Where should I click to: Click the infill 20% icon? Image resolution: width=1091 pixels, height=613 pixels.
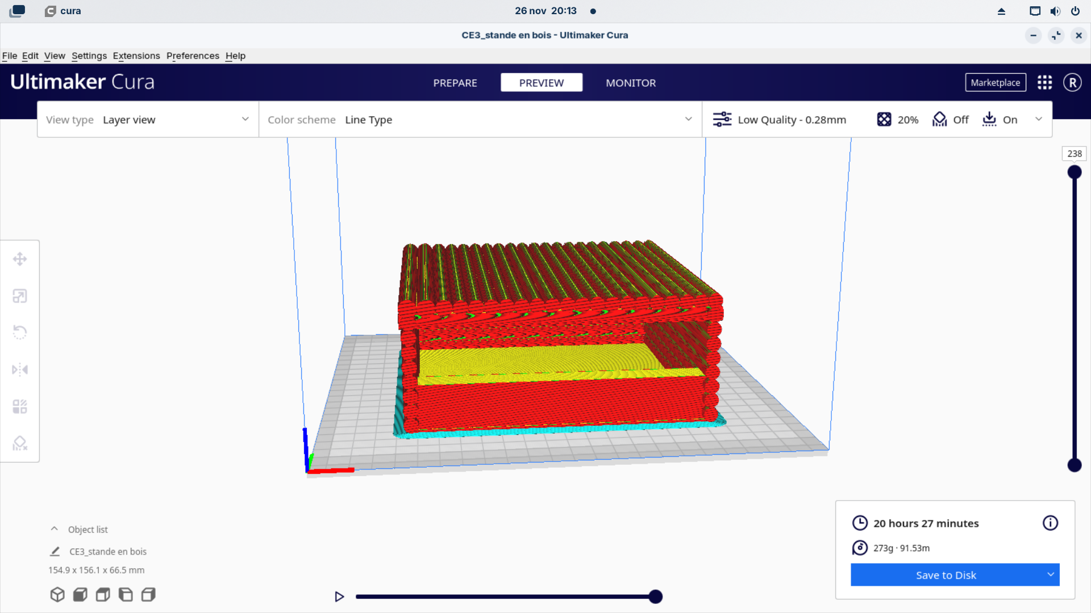[x=884, y=119]
